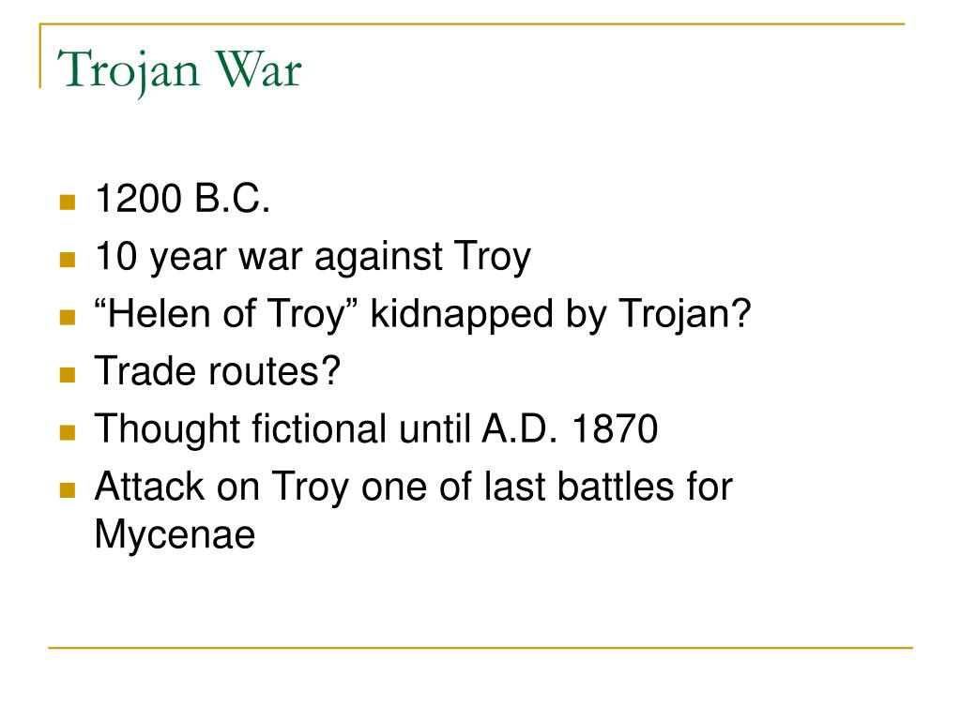Image resolution: width=961 pixels, height=720 pixels.
Task: Click the bullet beside Trade routes
Action: pos(68,375)
